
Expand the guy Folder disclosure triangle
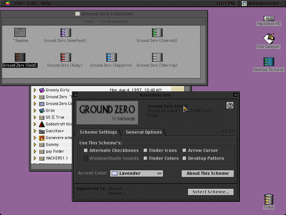pyautogui.click(x=35, y=152)
